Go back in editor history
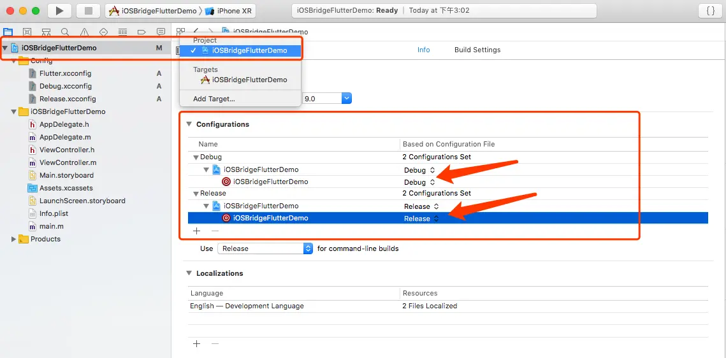This screenshot has height=358, width=726. tap(196, 31)
